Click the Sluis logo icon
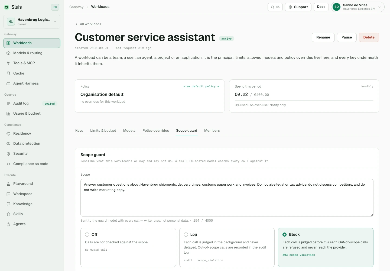Viewport: 390px width, 271px height. 6,7
